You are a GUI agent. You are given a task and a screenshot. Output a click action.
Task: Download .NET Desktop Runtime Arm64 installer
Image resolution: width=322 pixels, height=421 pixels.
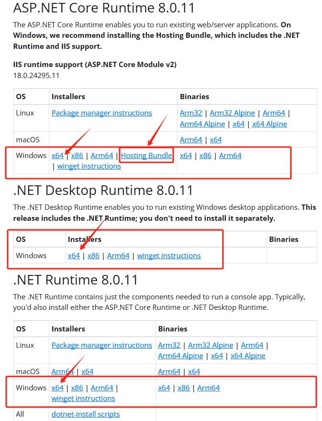pos(118,256)
